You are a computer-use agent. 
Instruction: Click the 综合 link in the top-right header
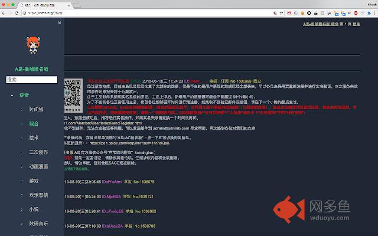click(x=335, y=24)
